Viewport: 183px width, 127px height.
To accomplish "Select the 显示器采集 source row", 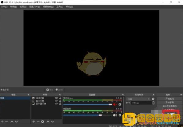I will pyautogui.click(x=47, y=104).
